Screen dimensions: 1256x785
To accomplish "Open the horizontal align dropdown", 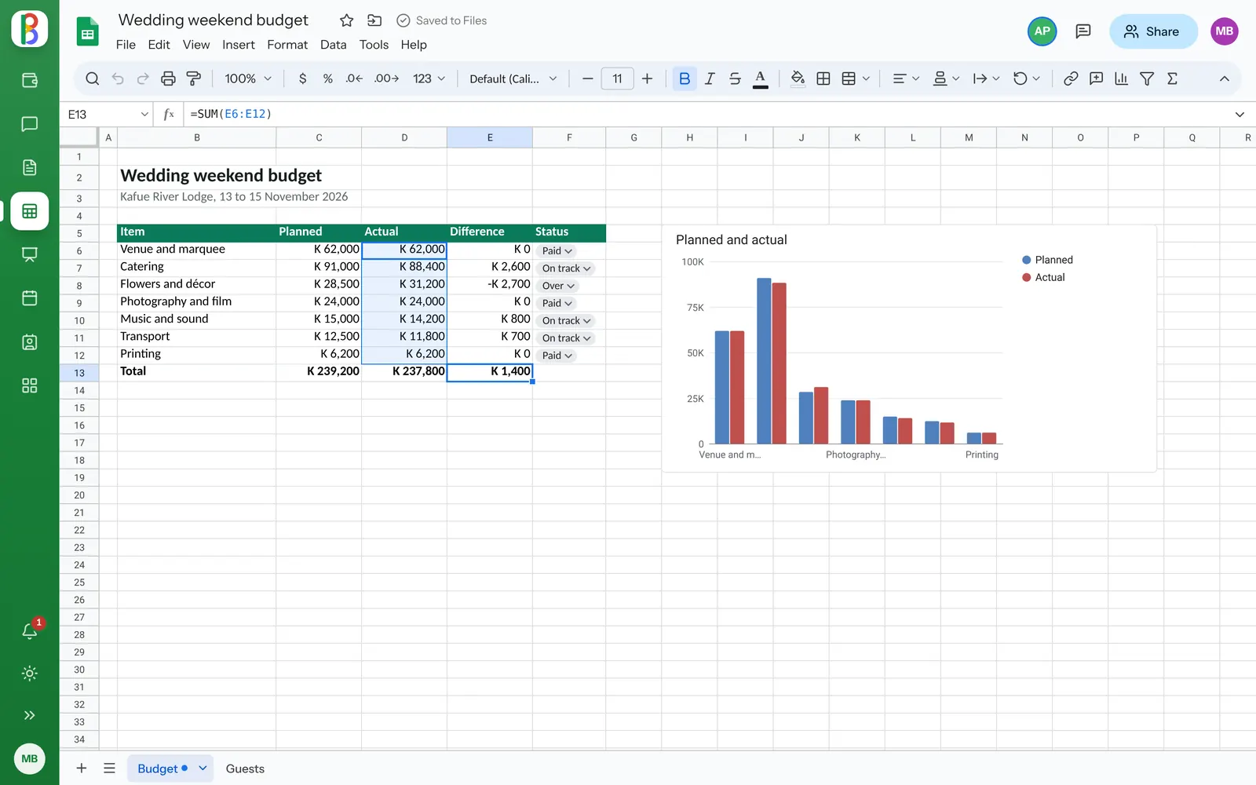I will pyautogui.click(x=906, y=78).
